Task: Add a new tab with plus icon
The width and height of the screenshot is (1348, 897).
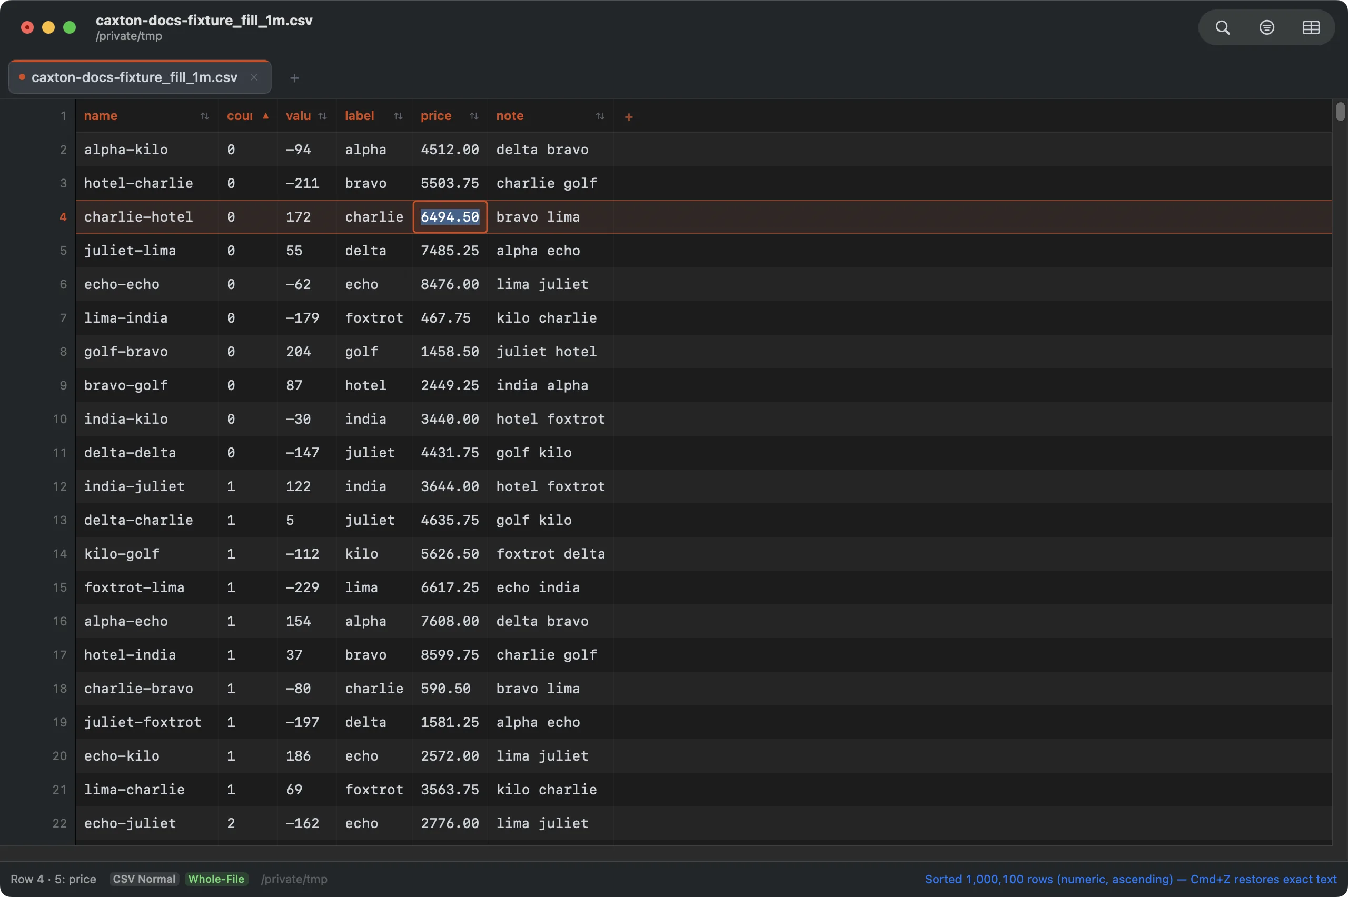Action: click(294, 78)
